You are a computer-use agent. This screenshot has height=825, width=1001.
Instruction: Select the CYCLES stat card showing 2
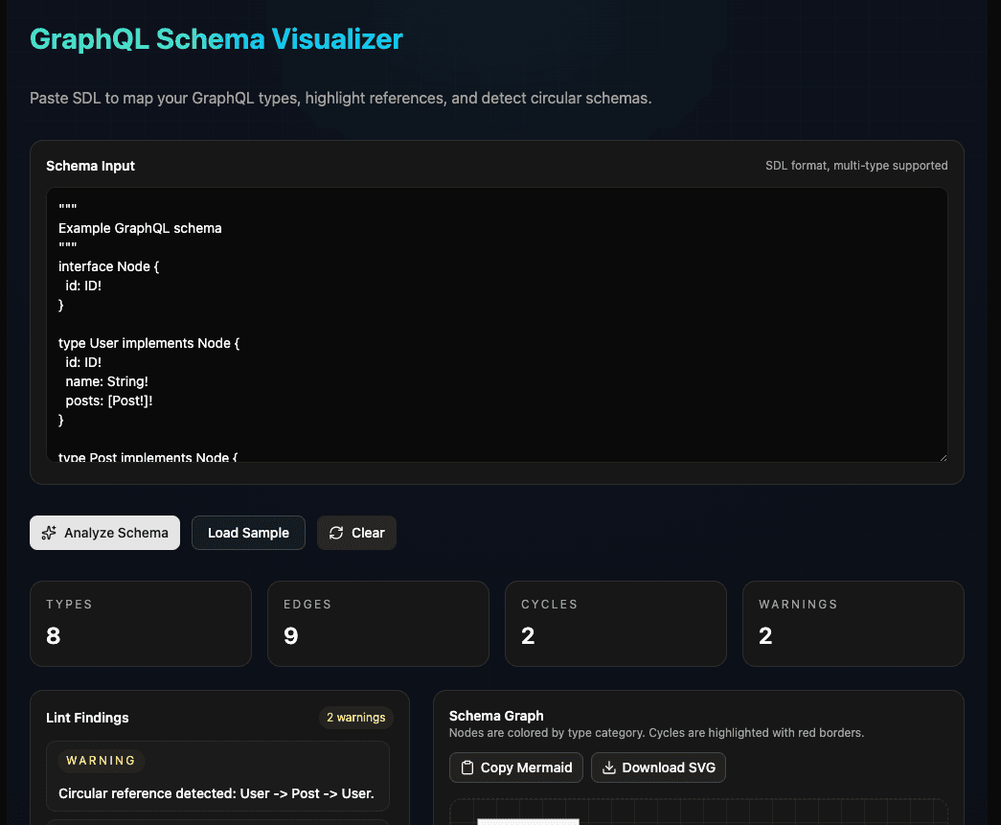(x=615, y=624)
